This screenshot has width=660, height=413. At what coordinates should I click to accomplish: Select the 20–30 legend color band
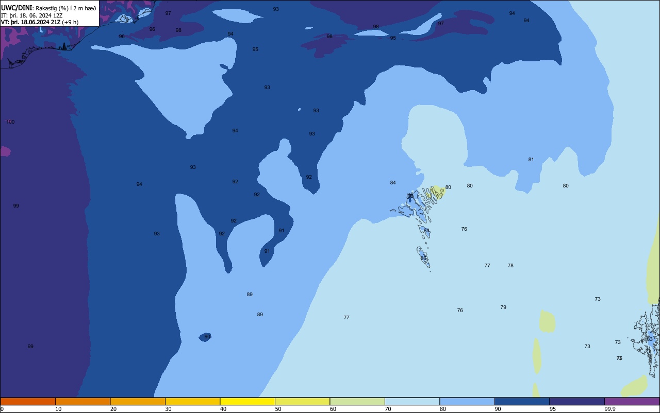[138, 401]
